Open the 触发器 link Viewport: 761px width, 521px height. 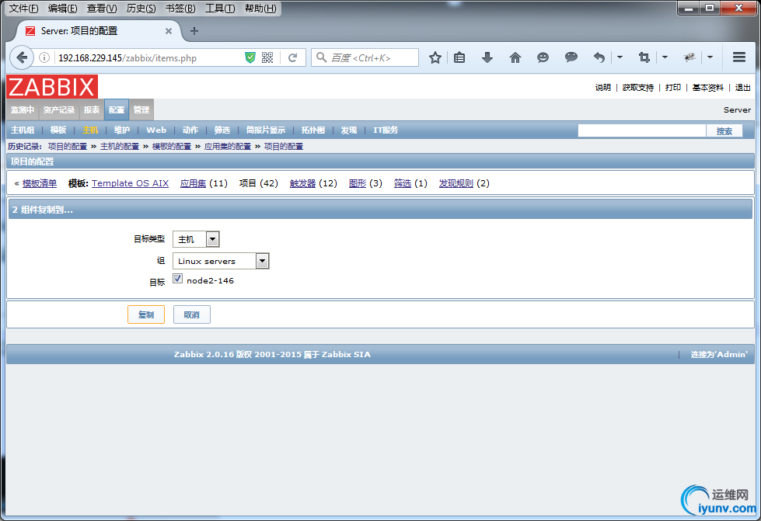point(303,183)
